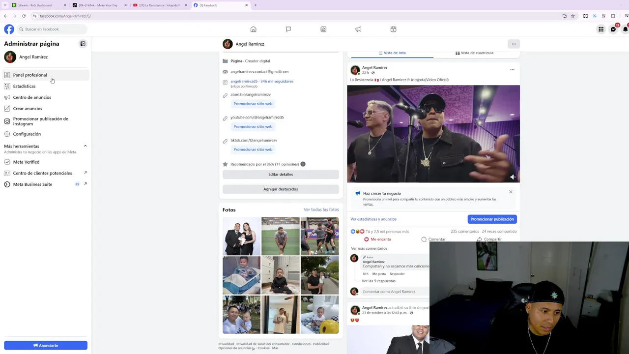The height and width of the screenshot is (354, 629).
Task: Open 235 comentarios count on the post
Action: coord(464,232)
